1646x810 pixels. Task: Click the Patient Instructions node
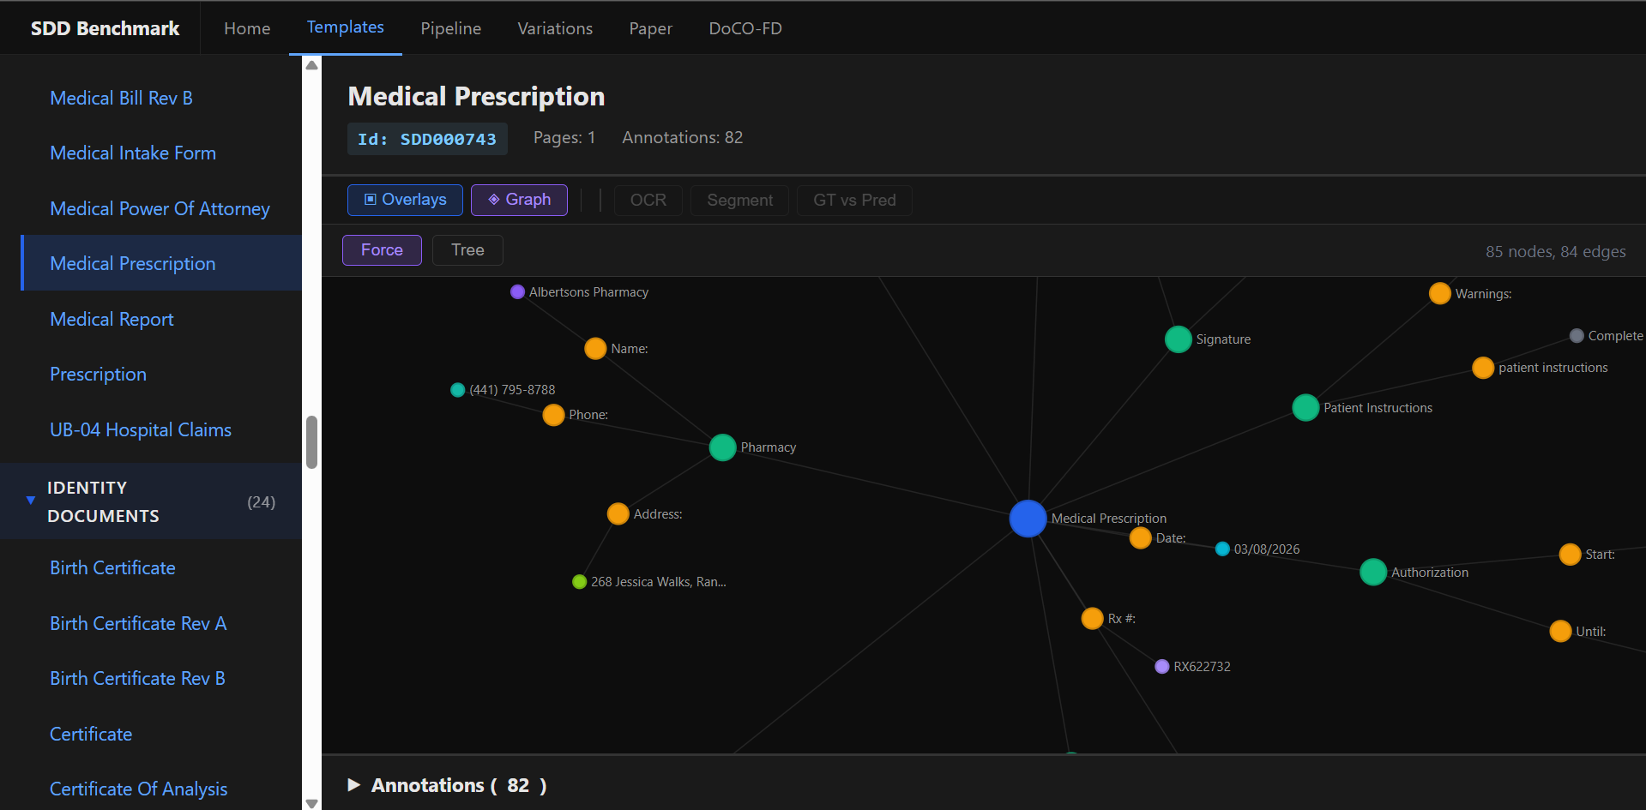(1305, 407)
